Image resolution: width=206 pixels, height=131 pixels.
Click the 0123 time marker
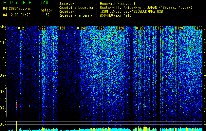[x=61, y=28]
